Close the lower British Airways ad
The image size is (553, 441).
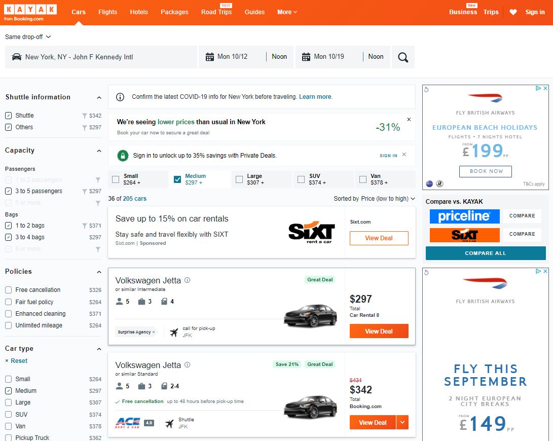(545, 271)
